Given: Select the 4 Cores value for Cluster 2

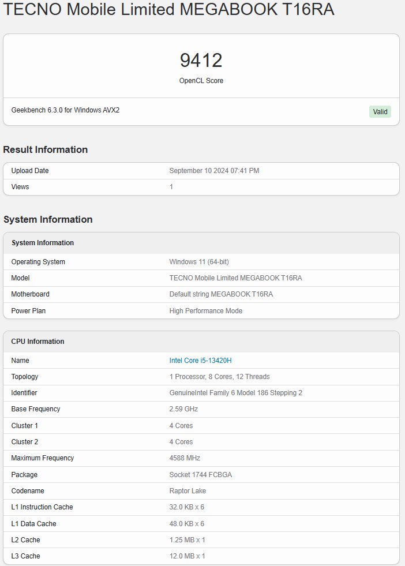Looking at the screenshot, I should click(181, 441).
